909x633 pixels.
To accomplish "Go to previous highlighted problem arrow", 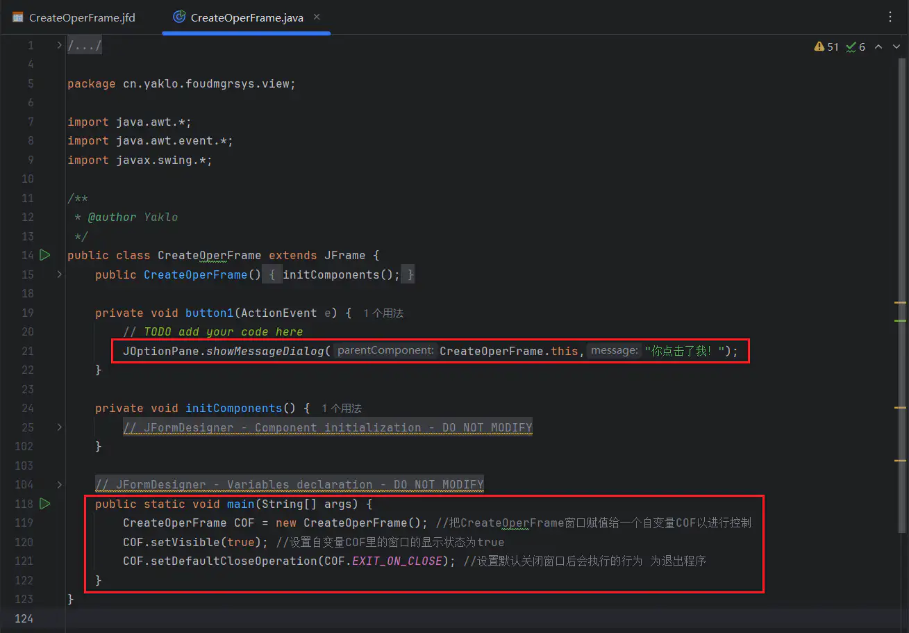I will coord(878,47).
